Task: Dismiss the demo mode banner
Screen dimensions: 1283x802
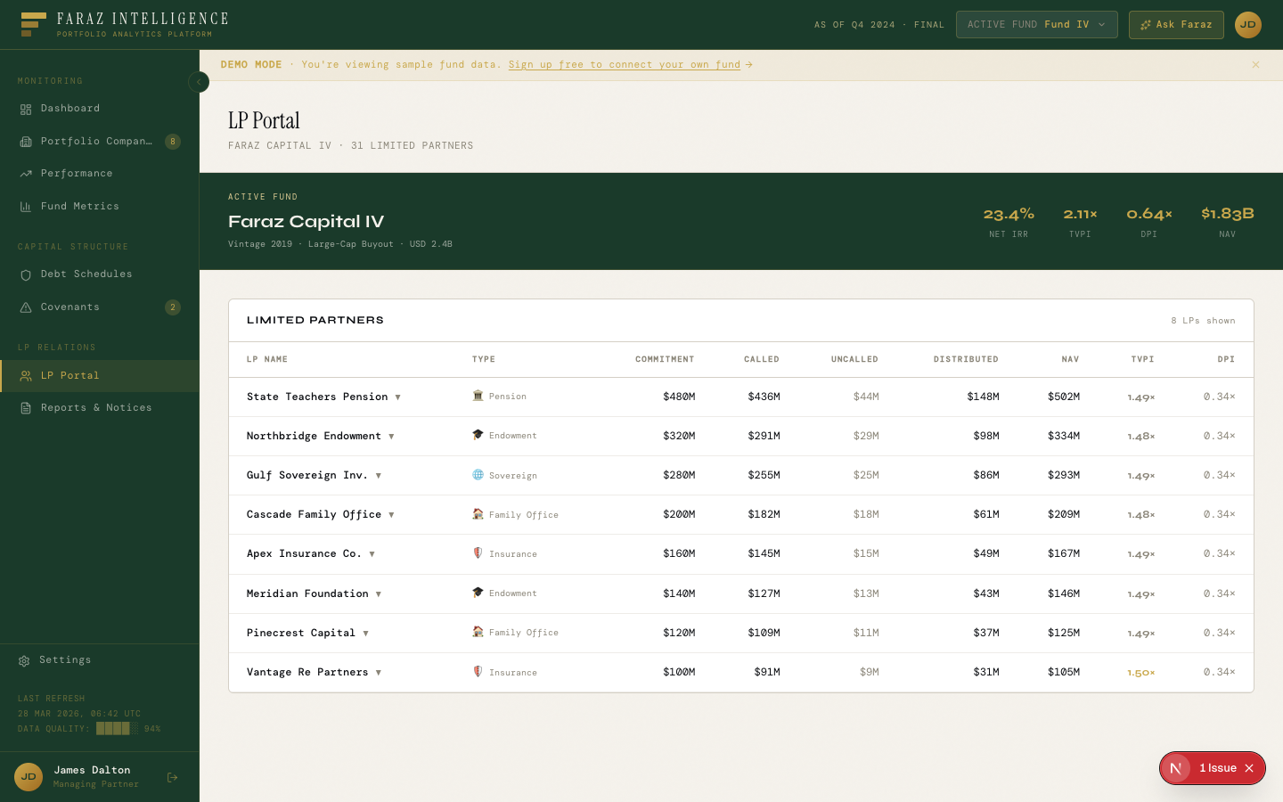Action: pyautogui.click(x=1256, y=65)
